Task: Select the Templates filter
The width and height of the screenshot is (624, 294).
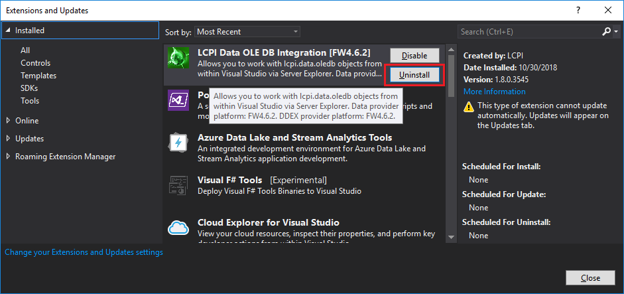Action: [x=38, y=76]
